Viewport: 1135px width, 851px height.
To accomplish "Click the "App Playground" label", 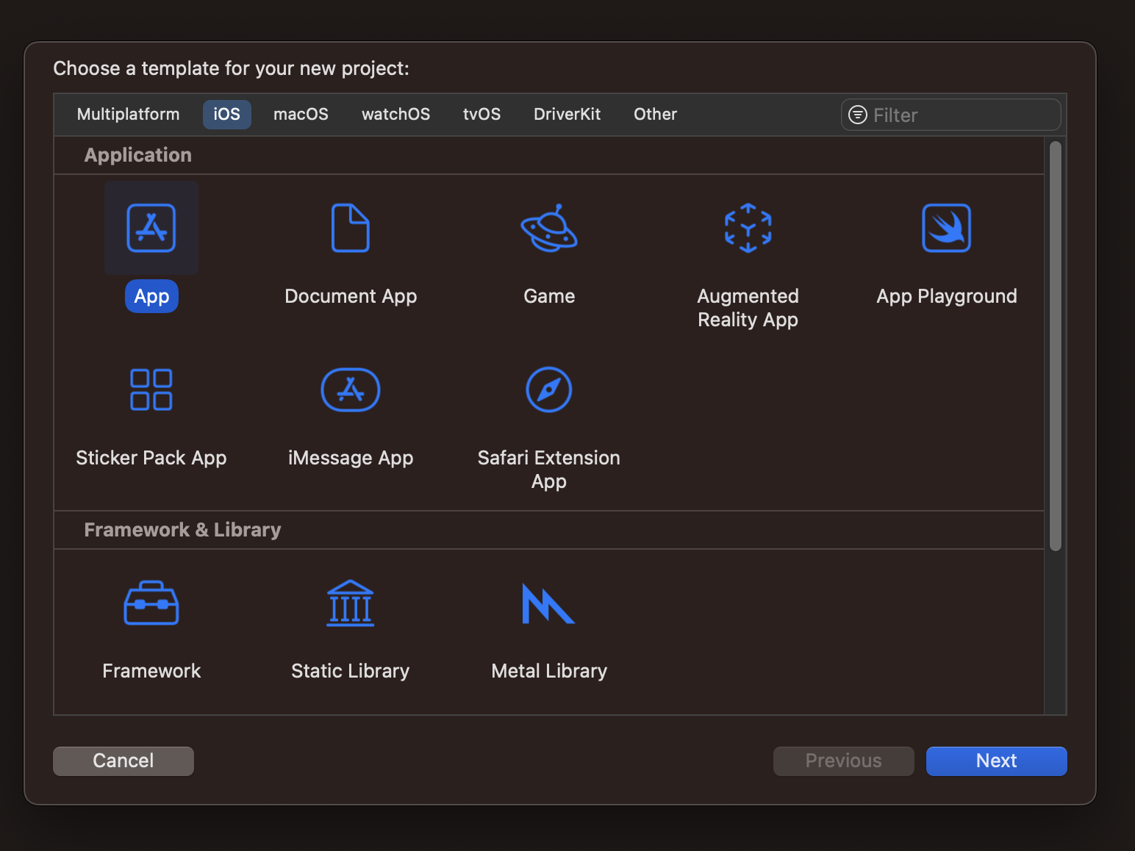I will pyautogui.click(x=947, y=296).
